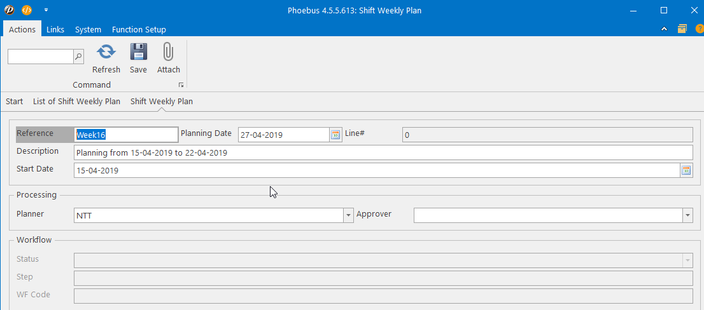This screenshot has height=310, width=704.
Task: Go to the List of Shift Weekly Plan breadcrumb
Action: [x=77, y=101]
